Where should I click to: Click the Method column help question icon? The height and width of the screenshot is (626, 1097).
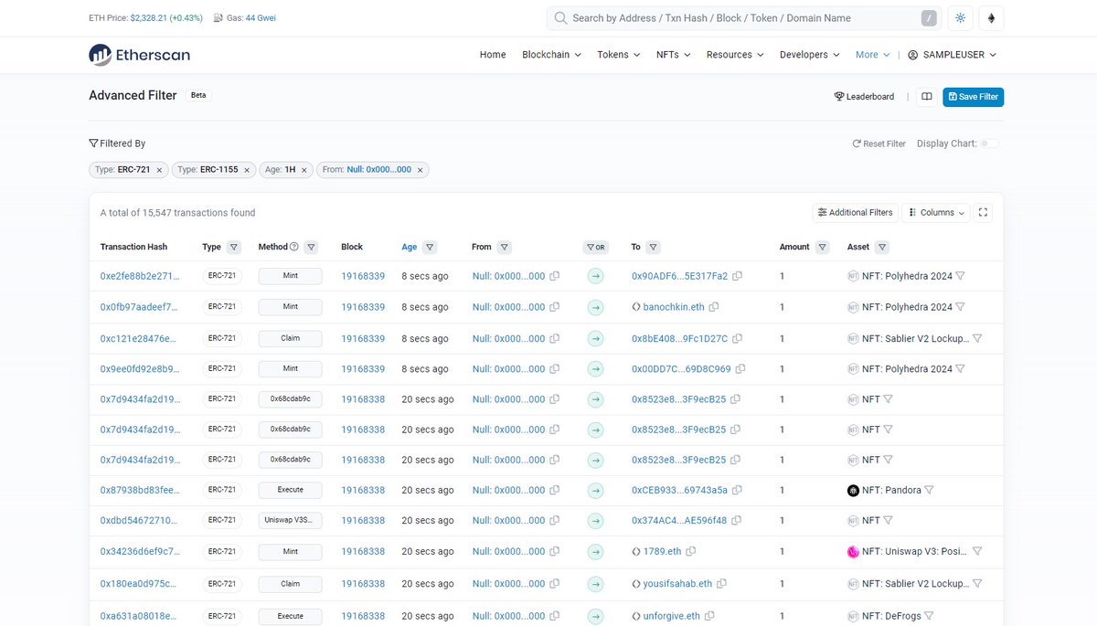pyautogui.click(x=293, y=247)
